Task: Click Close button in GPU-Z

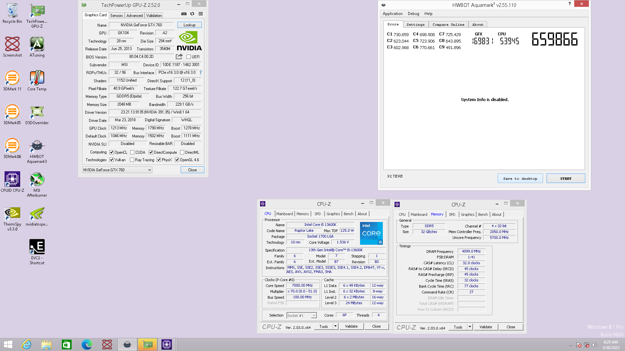Action: pyautogui.click(x=192, y=170)
